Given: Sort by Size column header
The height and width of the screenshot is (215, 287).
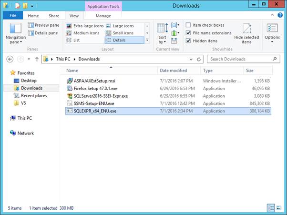Looking at the screenshot, I should (258, 71).
